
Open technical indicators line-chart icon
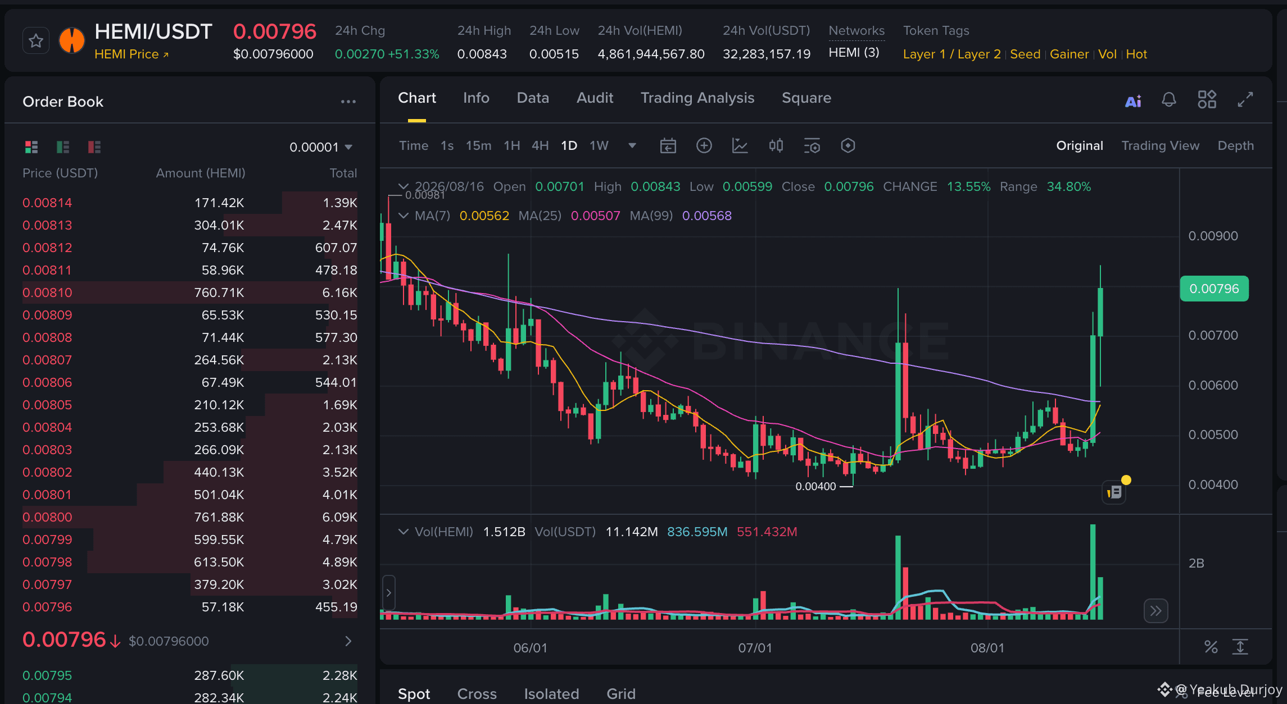pyautogui.click(x=740, y=146)
